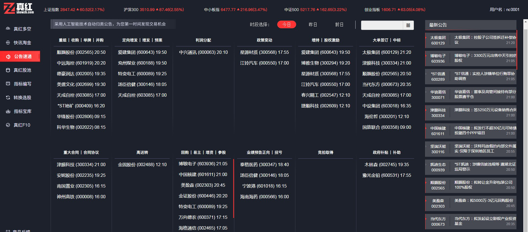Click the 真红 showzh.com logo
This screenshot has width=528, height=232.
(x=19, y=9)
